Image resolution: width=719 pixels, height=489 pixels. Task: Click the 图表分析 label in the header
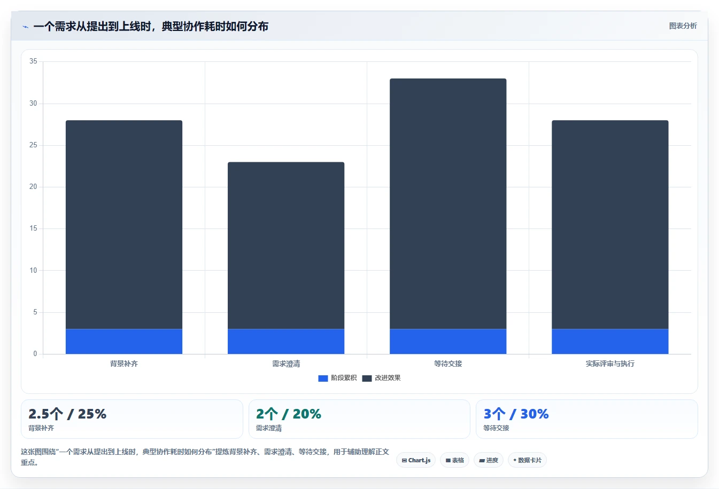click(x=683, y=26)
